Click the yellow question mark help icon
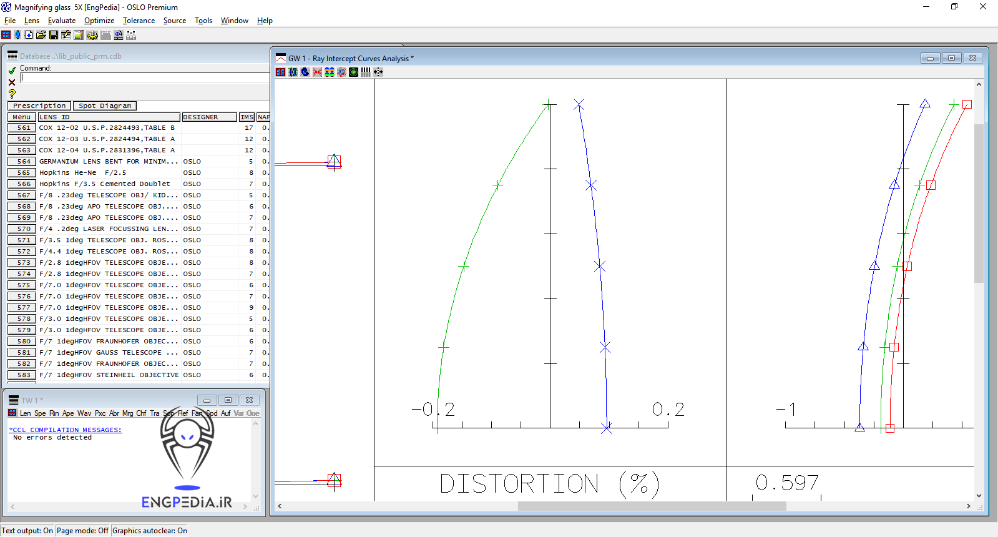Viewport: 998px width, 537px height. (x=12, y=94)
